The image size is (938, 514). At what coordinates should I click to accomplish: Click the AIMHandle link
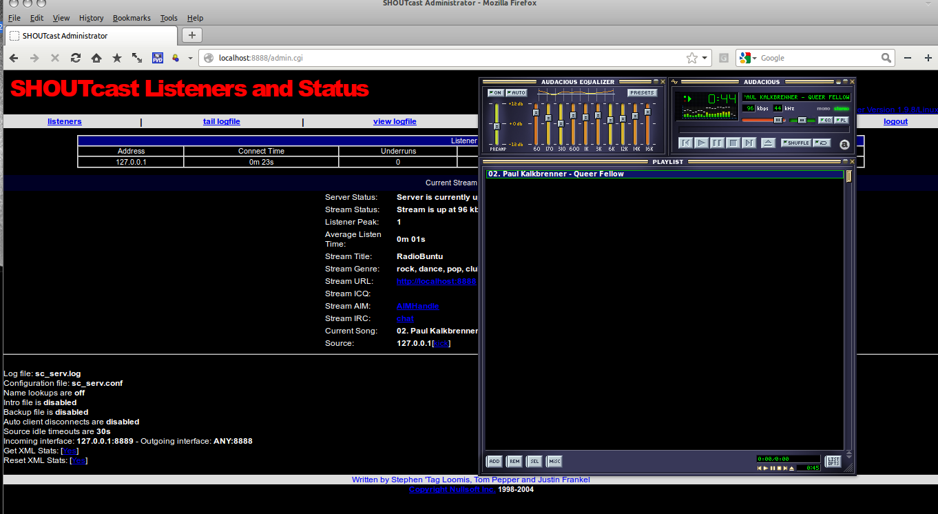click(418, 306)
